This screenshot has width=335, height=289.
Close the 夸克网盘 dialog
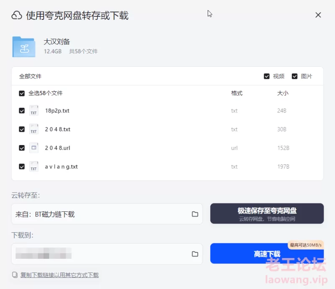click(x=318, y=15)
